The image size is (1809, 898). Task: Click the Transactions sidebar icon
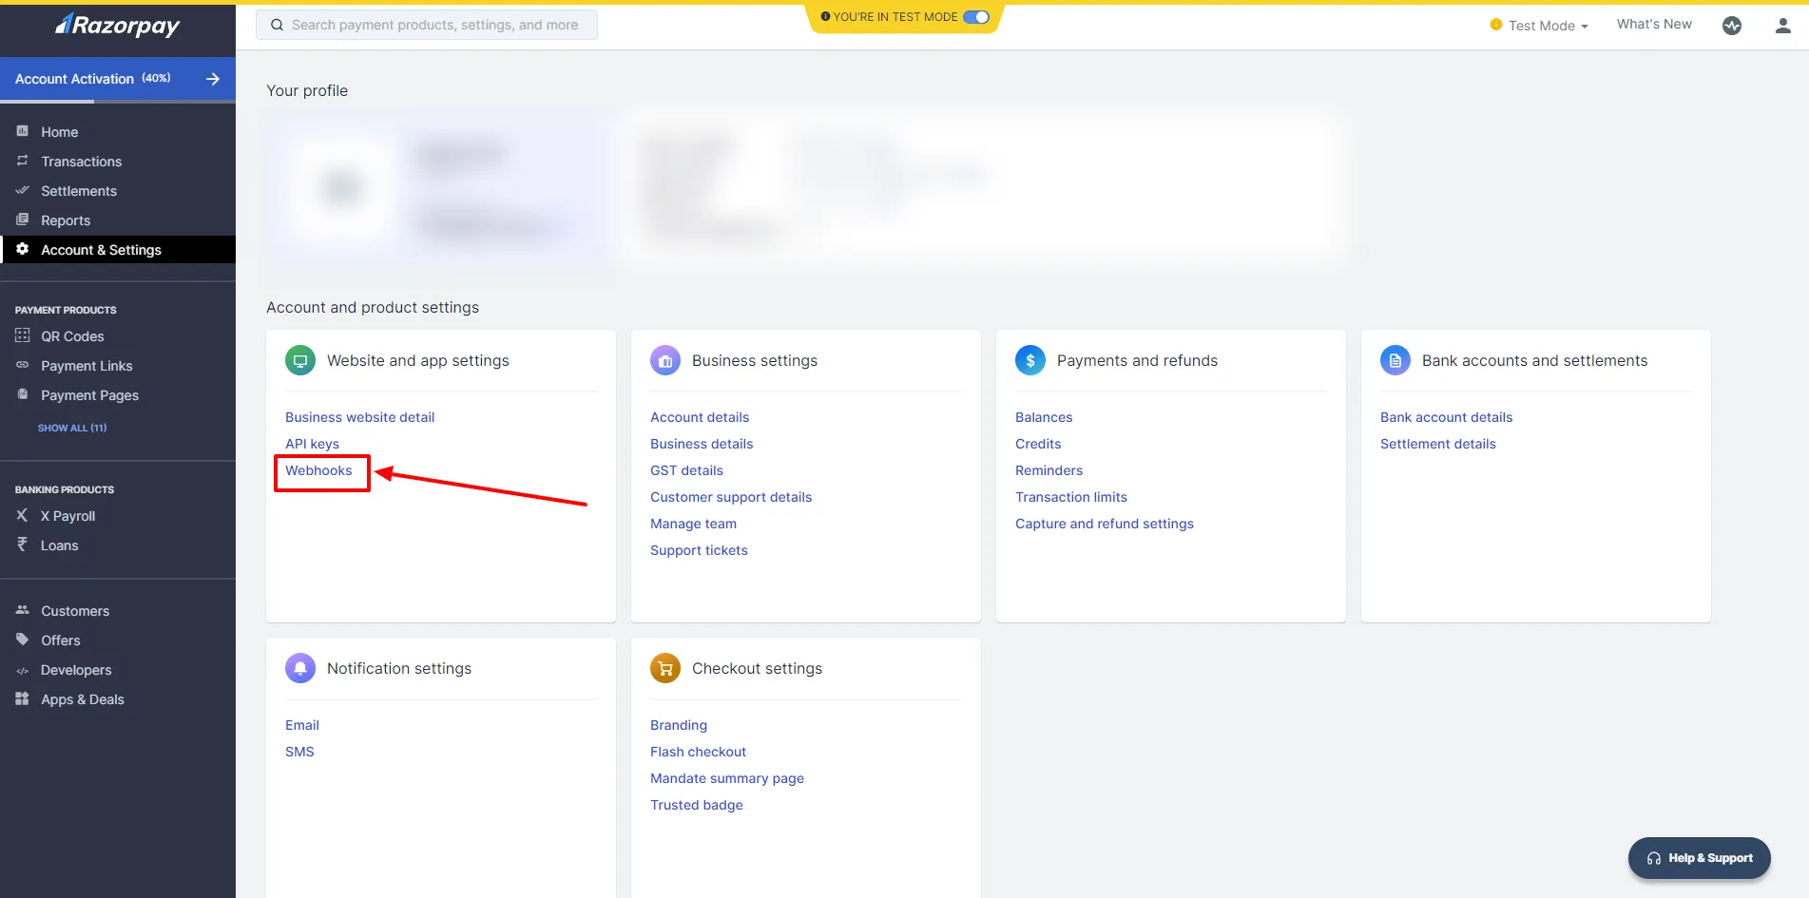[23, 161]
